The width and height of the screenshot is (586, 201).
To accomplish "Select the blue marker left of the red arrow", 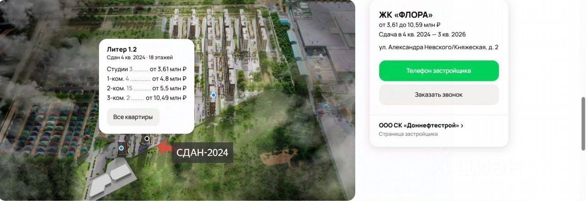I will pyautogui.click(x=121, y=148).
